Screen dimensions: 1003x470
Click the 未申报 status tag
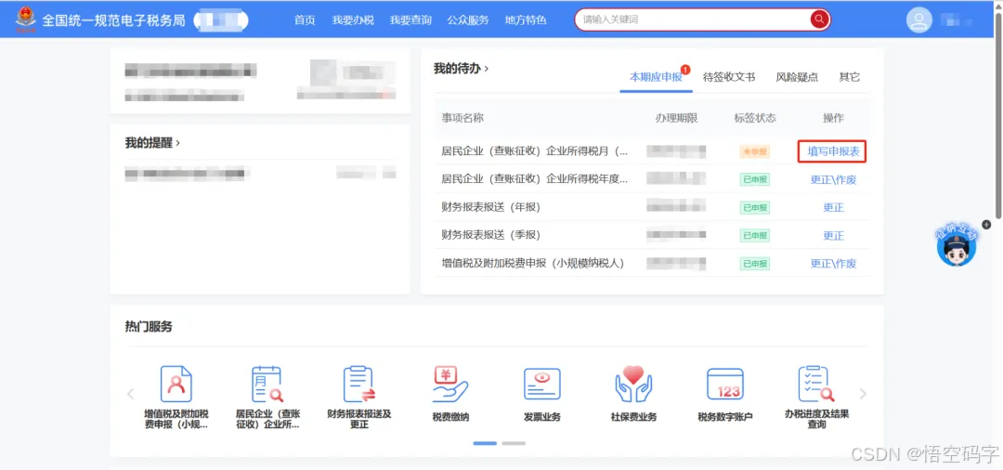(x=755, y=151)
